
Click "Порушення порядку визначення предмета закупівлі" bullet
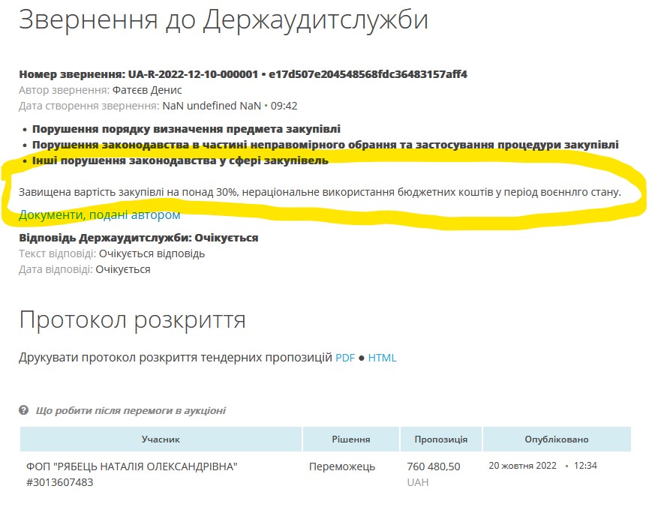(186, 129)
